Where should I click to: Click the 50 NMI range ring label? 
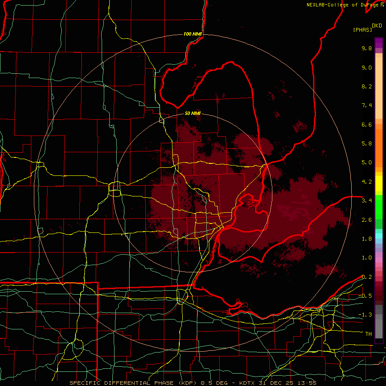193,113
